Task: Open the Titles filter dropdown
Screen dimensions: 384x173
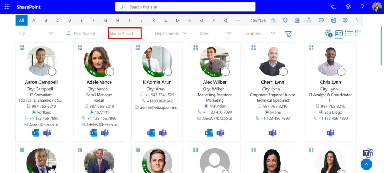Action: click(215, 33)
